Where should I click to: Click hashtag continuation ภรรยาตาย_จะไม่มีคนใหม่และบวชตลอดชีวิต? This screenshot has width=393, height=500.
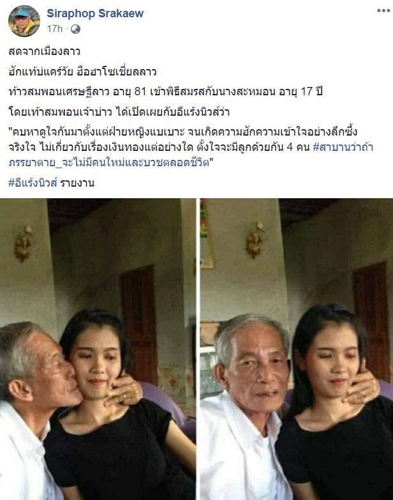[108, 163]
